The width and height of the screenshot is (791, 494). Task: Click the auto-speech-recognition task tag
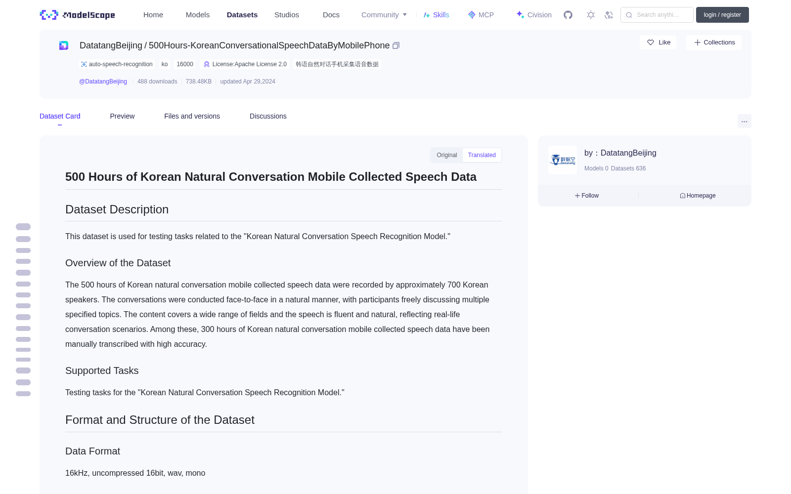(117, 64)
